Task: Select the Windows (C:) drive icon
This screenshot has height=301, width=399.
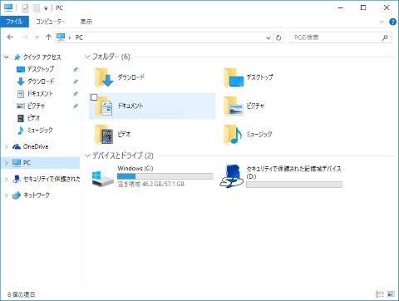Action: 102,179
